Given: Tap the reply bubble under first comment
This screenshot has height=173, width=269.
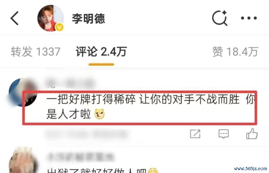Looking at the screenshot, I should pos(224,134).
